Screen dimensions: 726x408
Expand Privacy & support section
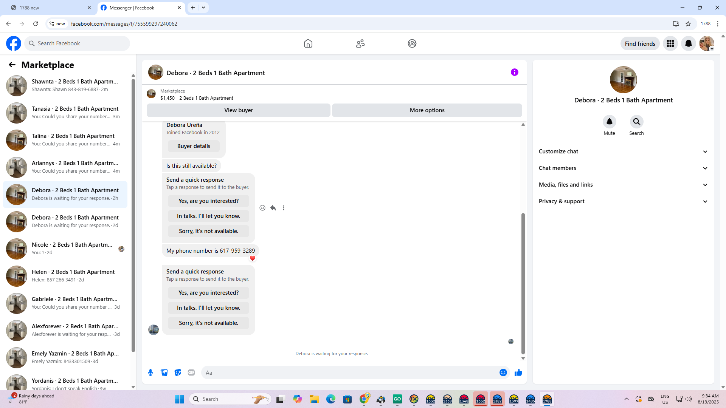[x=623, y=201]
